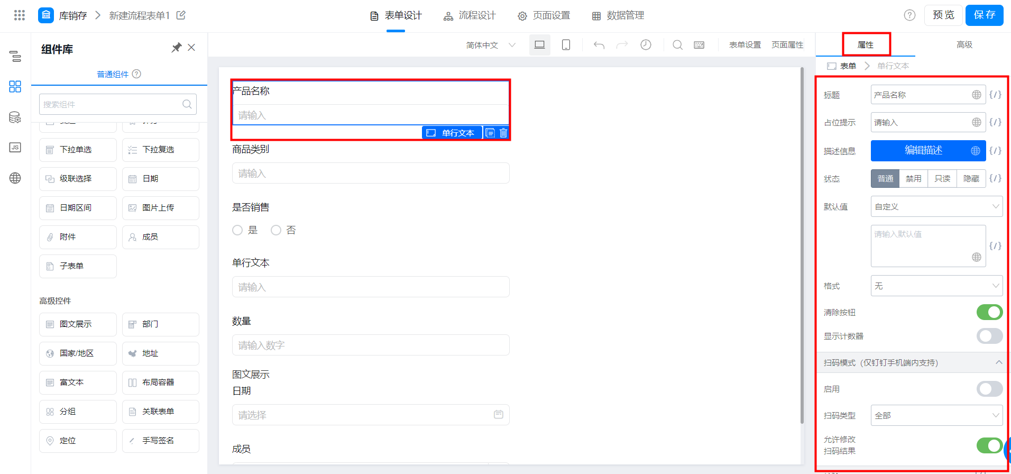1011x474 pixels.
Task: Toggle 允许修改扫码结果 switch
Action: point(989,445)
